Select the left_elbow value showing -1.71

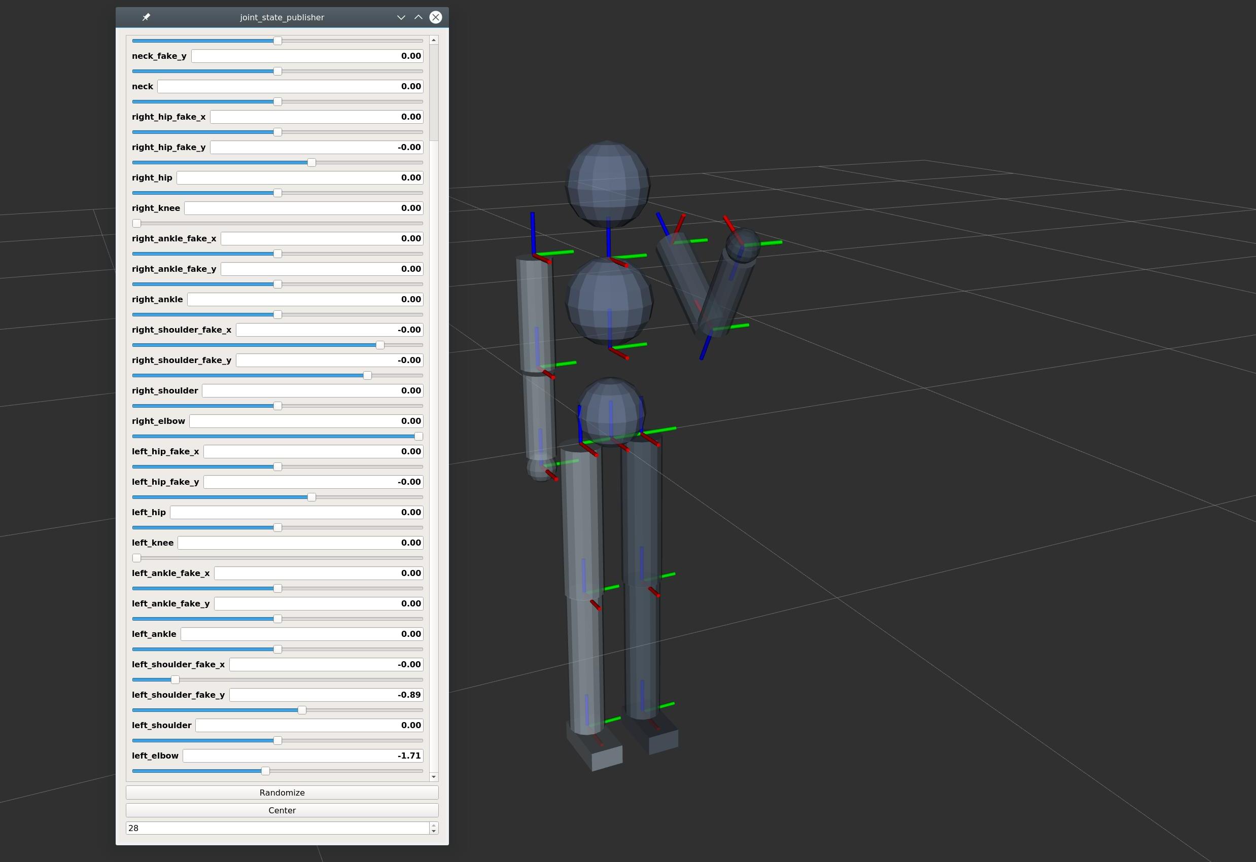click(301, 756)
